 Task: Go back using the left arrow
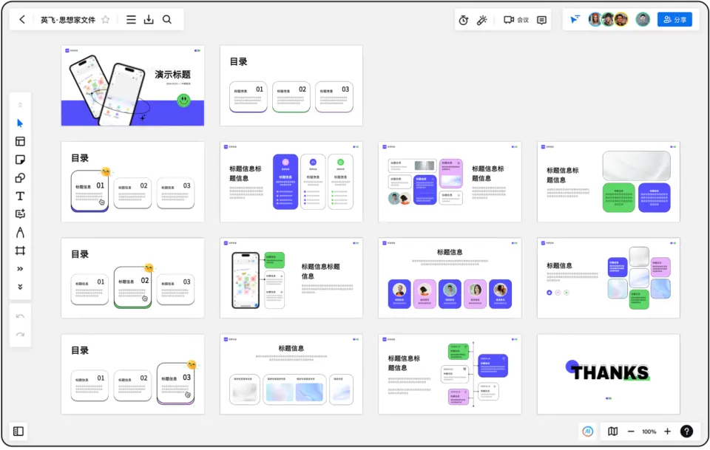click(22, 19)
